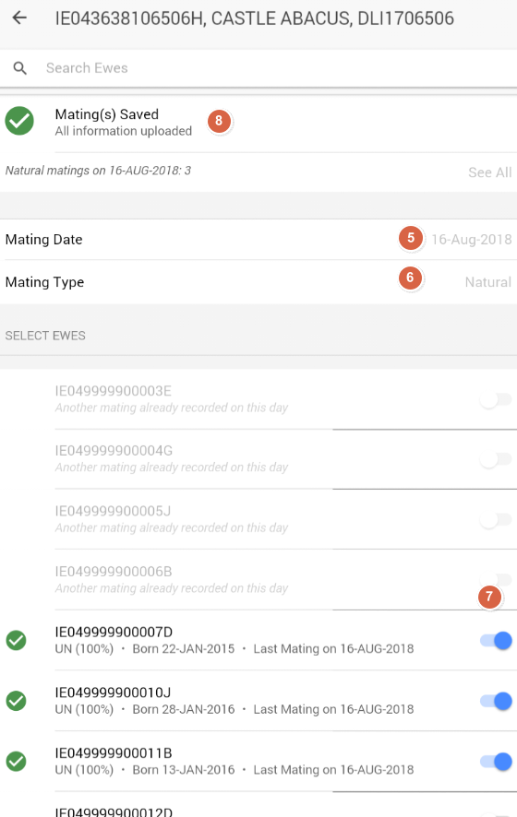Click green check next to IE049999900010J
Screen dimensions: 517x817
point(17,701)
